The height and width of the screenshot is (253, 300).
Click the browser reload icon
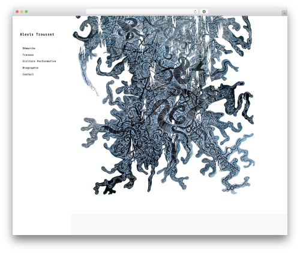coord(195,11)
